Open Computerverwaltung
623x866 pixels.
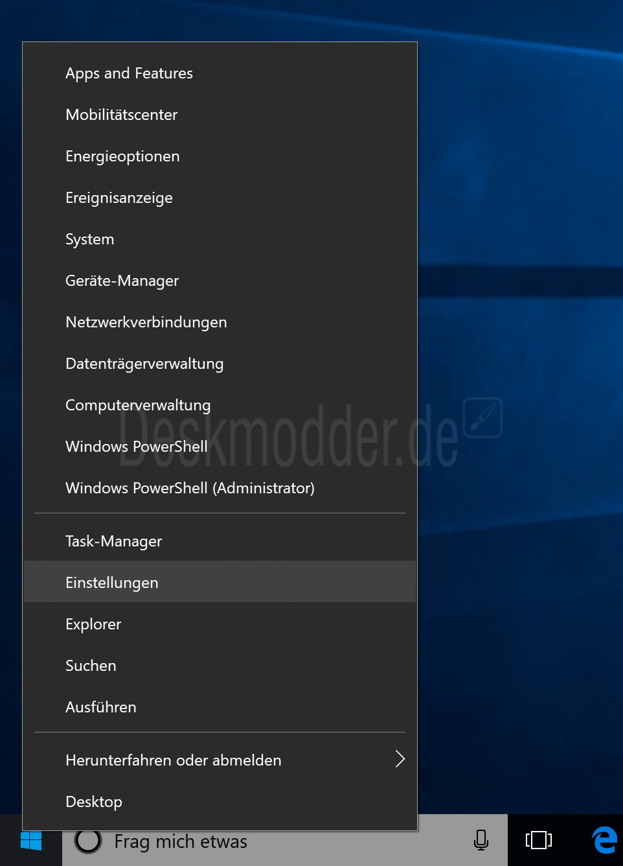[x=220, y=405]
